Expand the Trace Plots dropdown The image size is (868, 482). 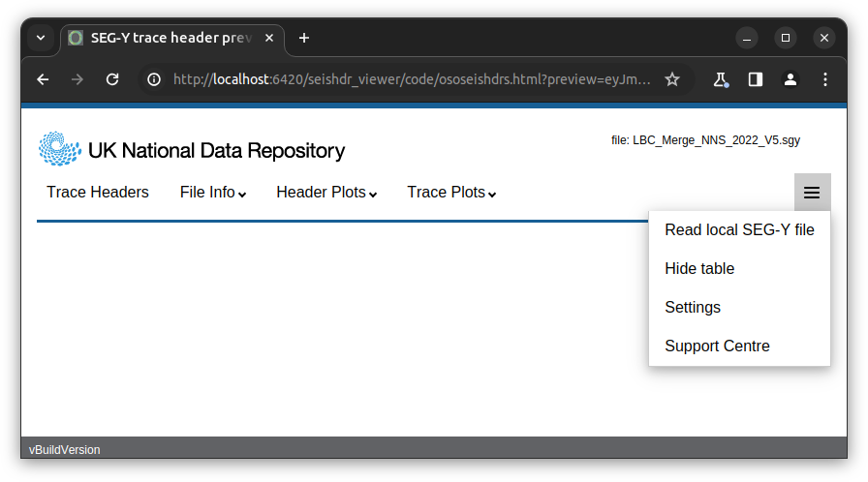point(451,193)
